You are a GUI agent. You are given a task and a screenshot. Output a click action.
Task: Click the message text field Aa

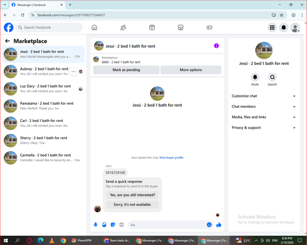point(167,225)
